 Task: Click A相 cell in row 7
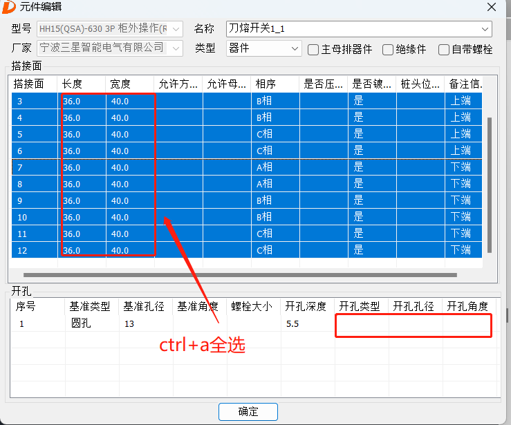click(275, 167)
